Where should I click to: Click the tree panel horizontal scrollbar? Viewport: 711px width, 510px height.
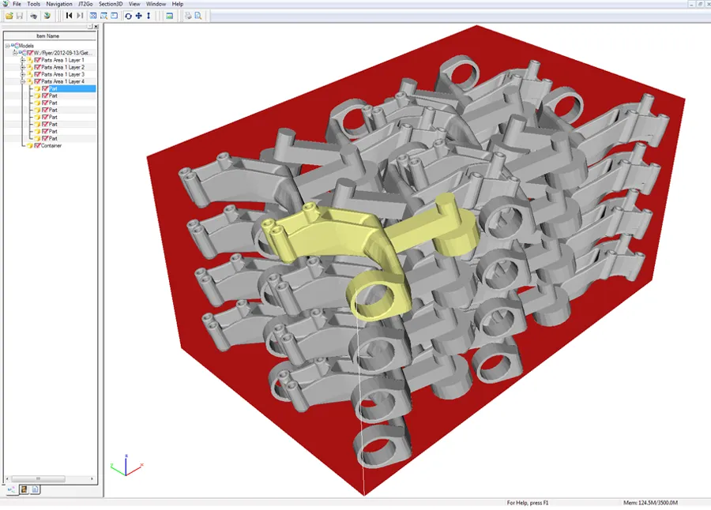[51, 478]
